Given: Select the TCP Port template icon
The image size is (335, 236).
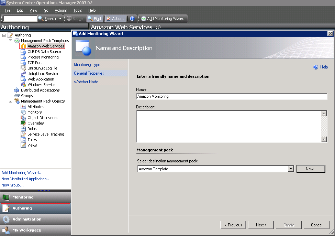Looking at the screenshot, I should pyautogui.click(x=23, y=63).
